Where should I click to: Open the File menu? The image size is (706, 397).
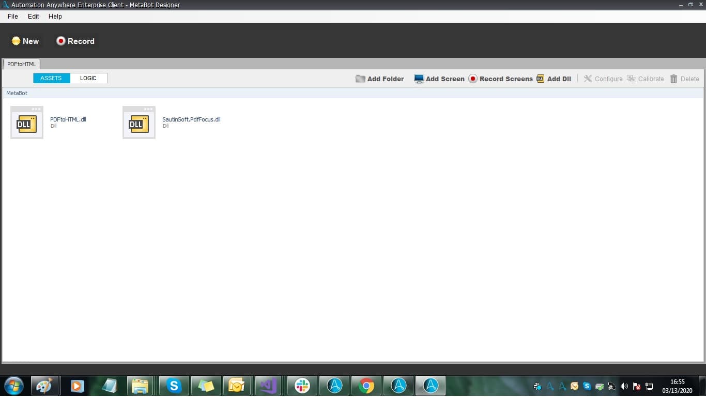13,17
